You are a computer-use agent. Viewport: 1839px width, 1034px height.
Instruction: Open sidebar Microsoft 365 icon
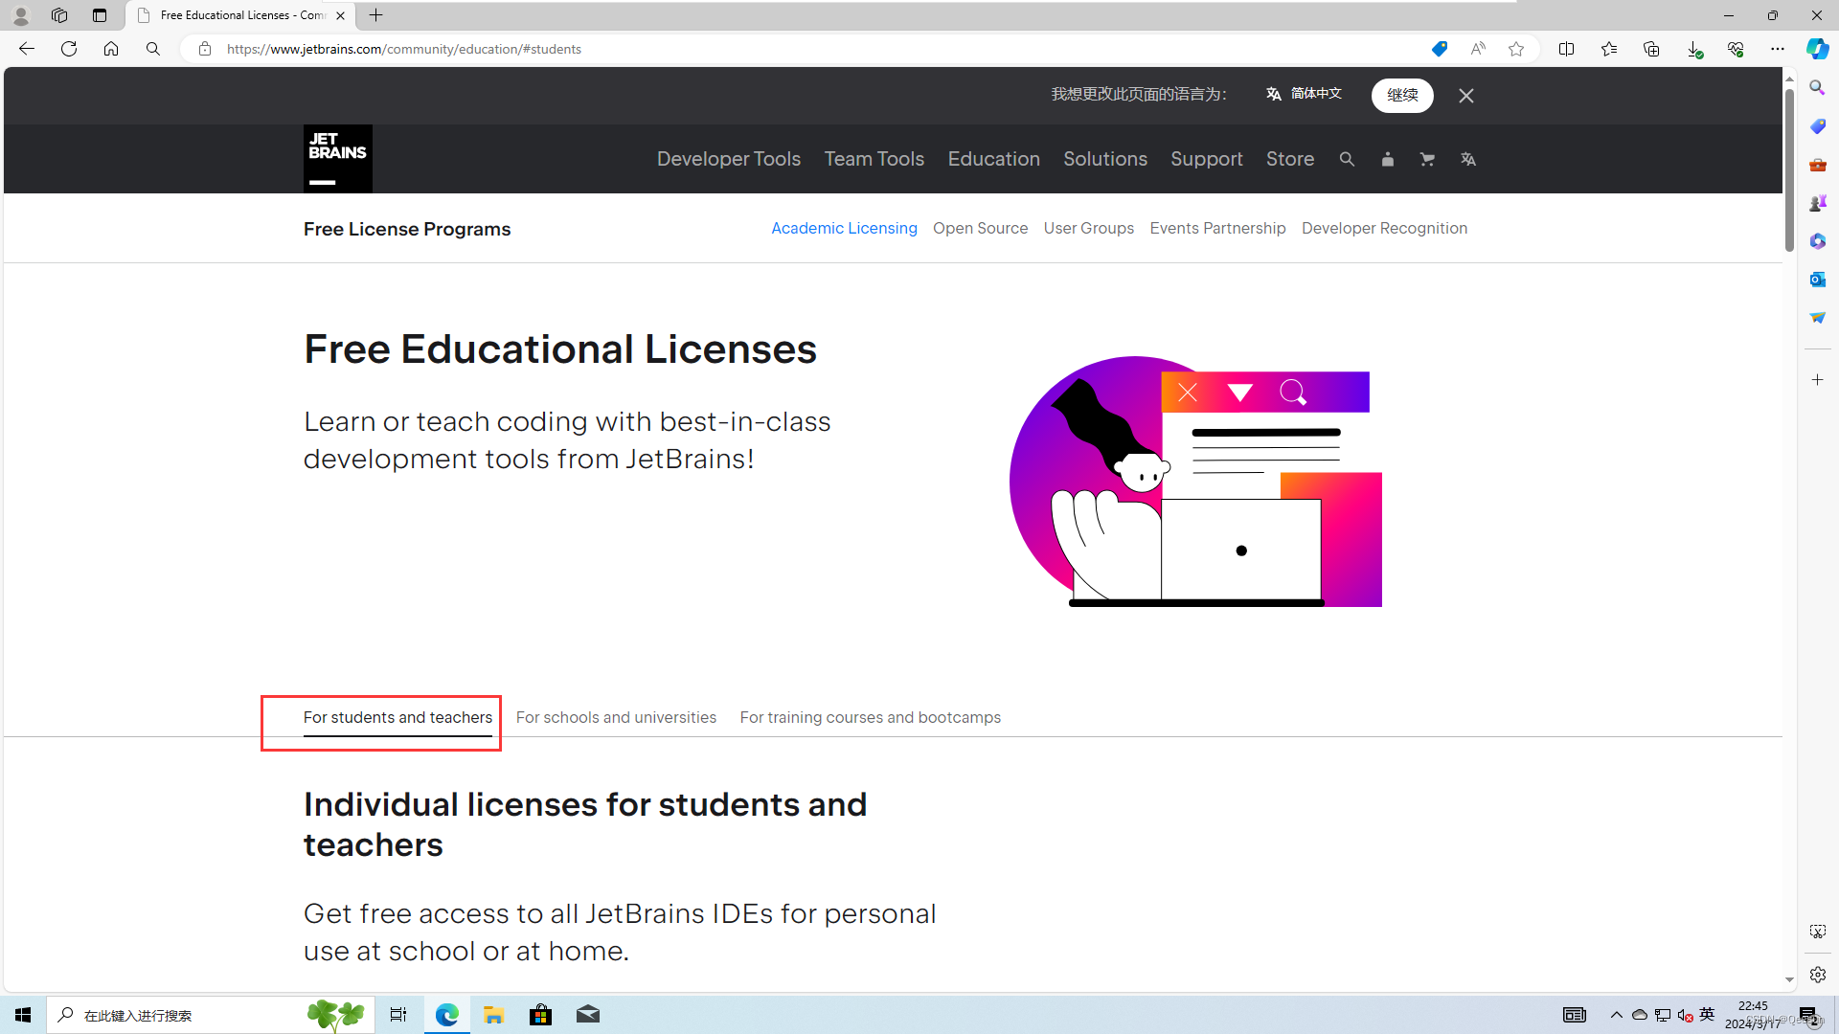coord(1817,241)
